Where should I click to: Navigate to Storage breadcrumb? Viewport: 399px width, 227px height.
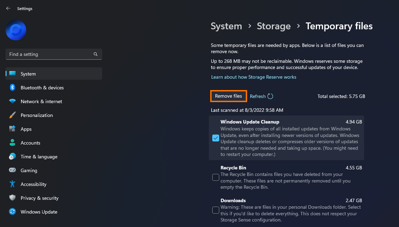[x=274, y=26]
